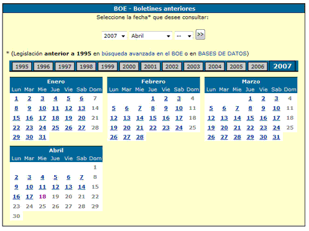Open Enero day 25 bulletin
Image resolution: width=309 pixels, height=231 pixels.
[x=55, y=128]
